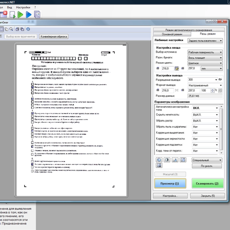The image size is (230, 230).
Task: Open the ScanGear info icon
Action: (28, 29)
